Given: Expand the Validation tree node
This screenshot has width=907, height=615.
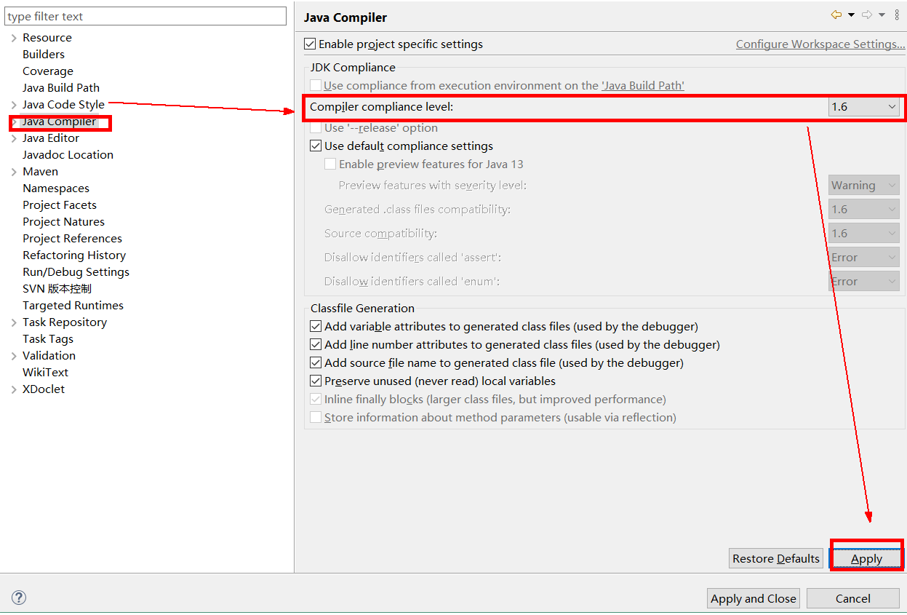Looking at the screenshot, I should (14, 356).
